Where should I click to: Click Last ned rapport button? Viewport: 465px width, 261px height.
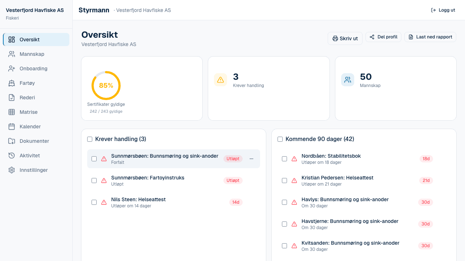pos(430,37)
